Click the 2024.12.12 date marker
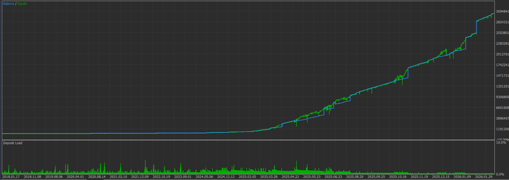The height and width of the screenshot is (180, 509). [226, 177]
